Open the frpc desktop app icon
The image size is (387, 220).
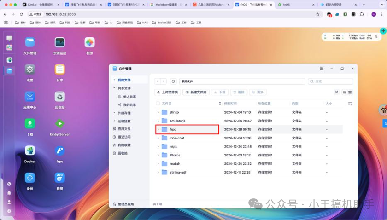tap(59, 151)
